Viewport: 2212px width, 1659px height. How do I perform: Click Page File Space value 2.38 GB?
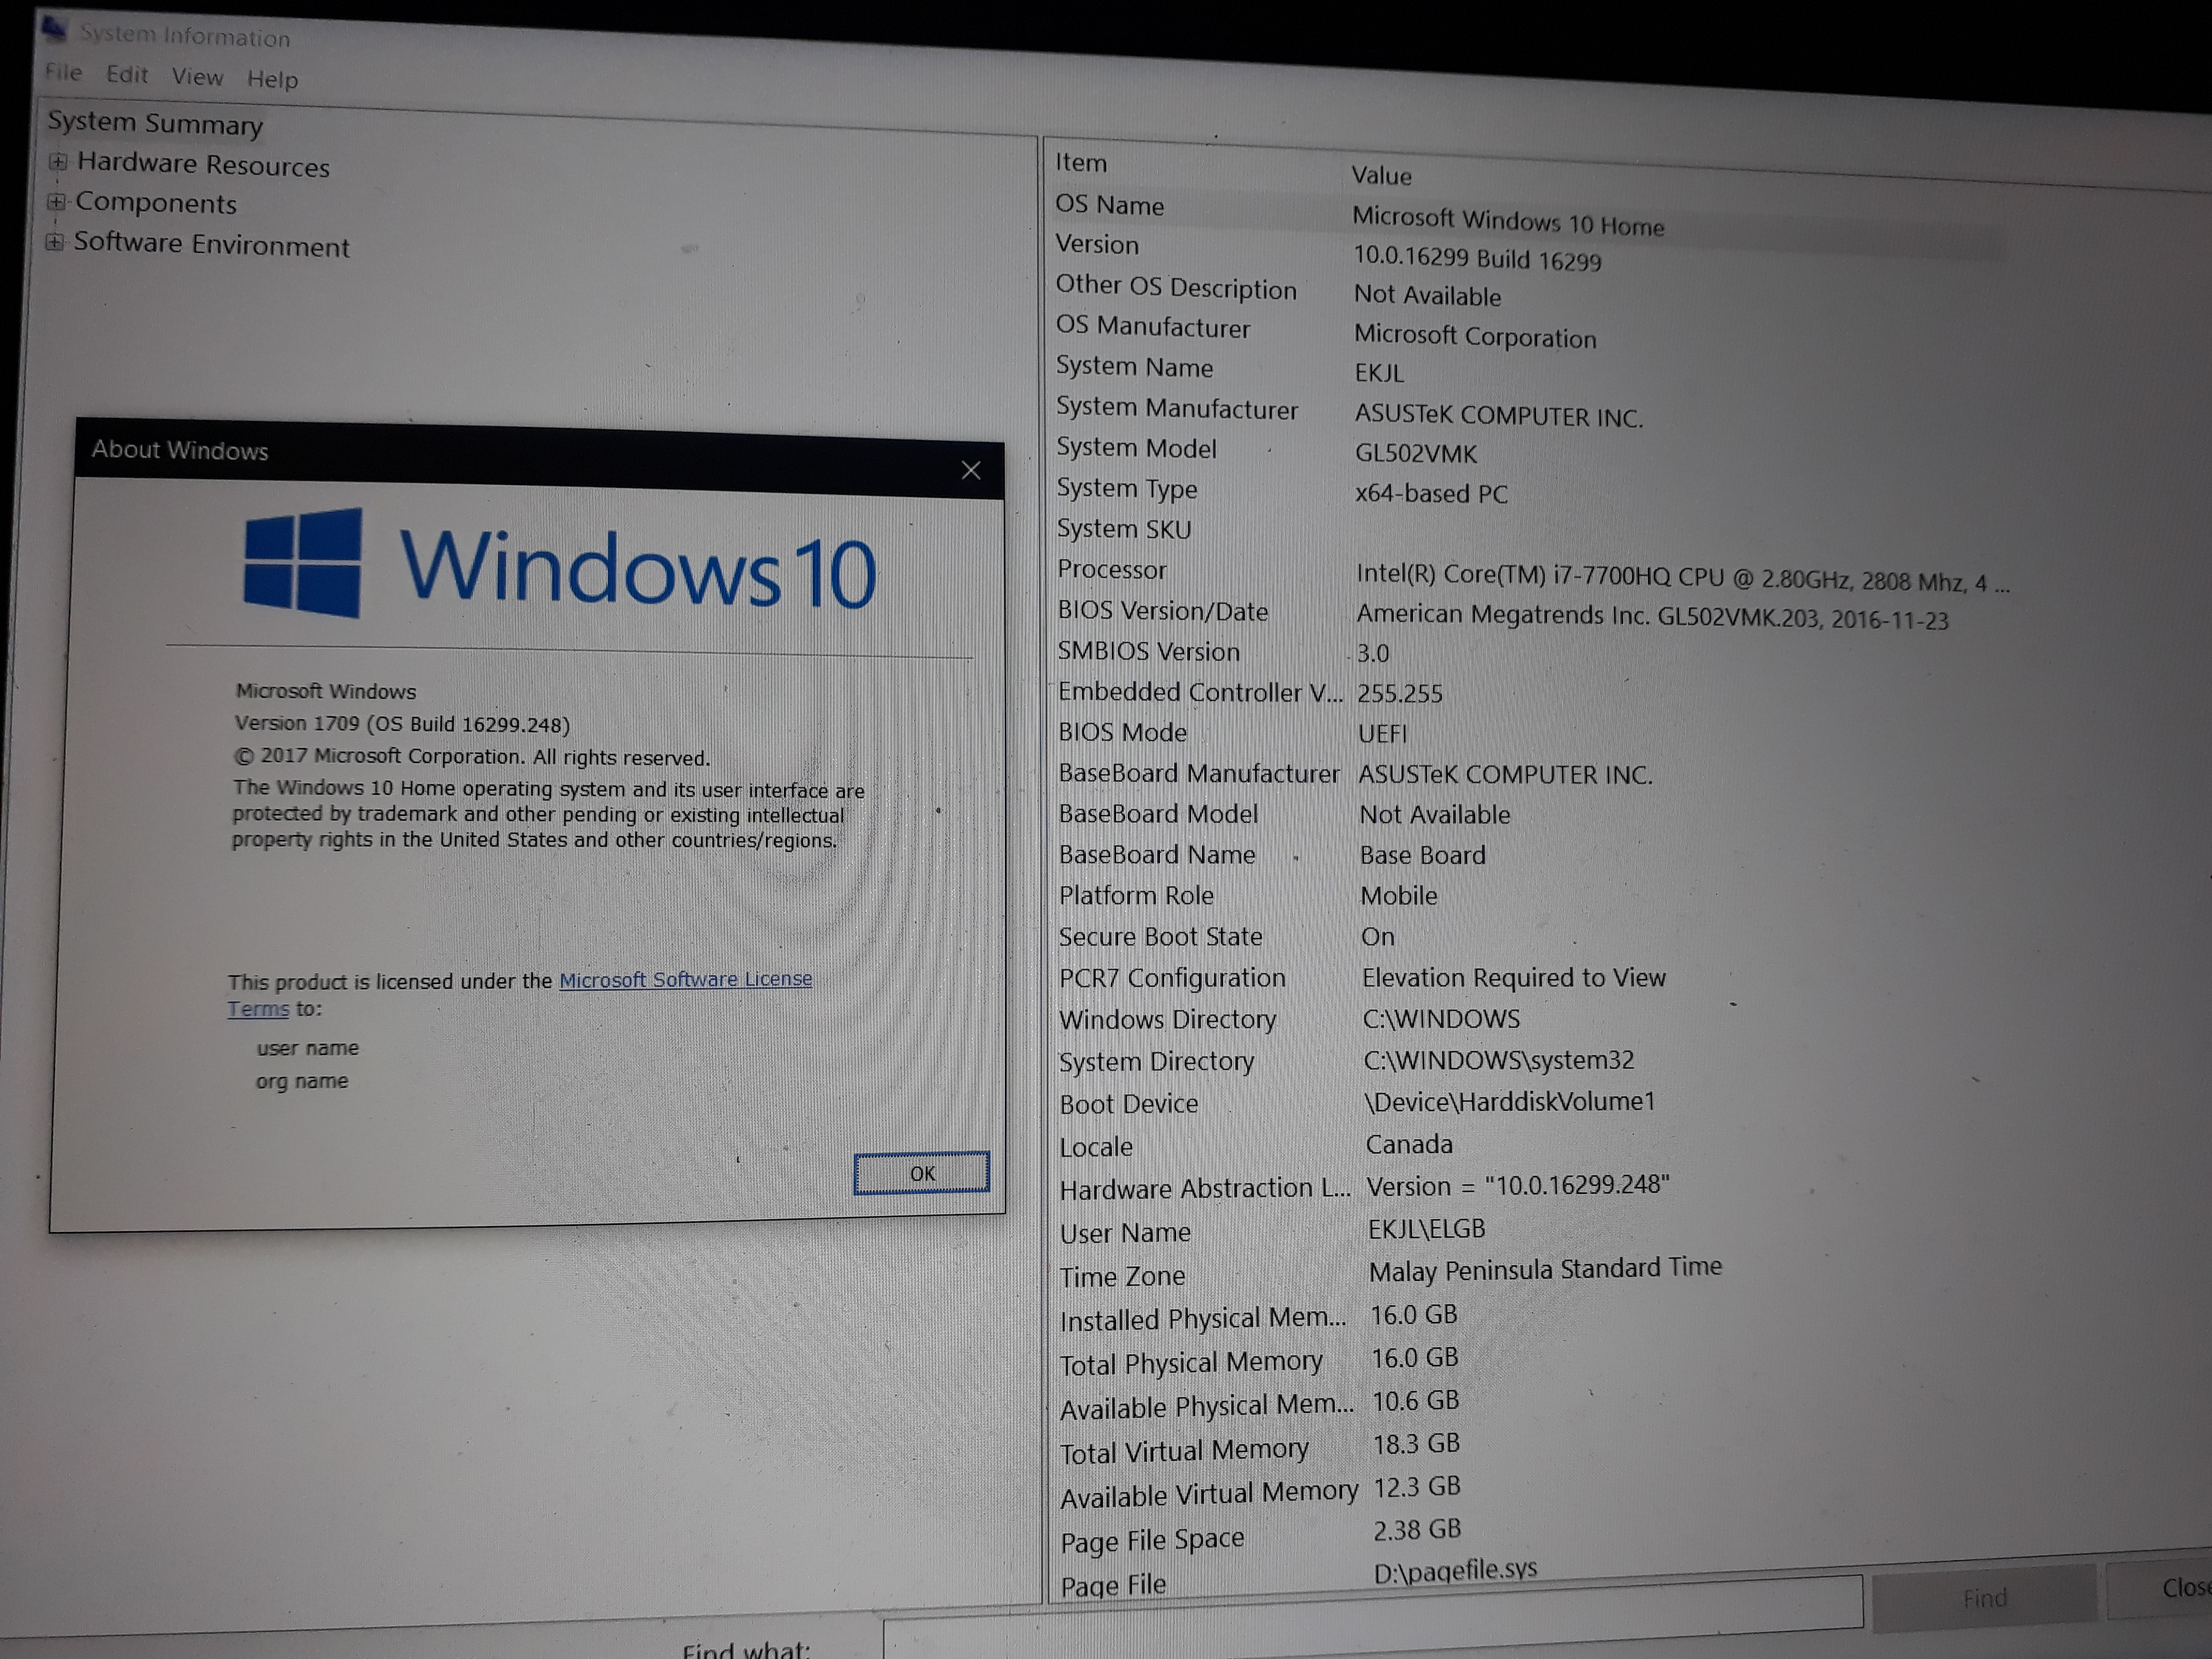(x=1417, y=1530)
